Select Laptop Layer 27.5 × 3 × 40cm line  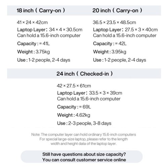click(x=125, y=30)
